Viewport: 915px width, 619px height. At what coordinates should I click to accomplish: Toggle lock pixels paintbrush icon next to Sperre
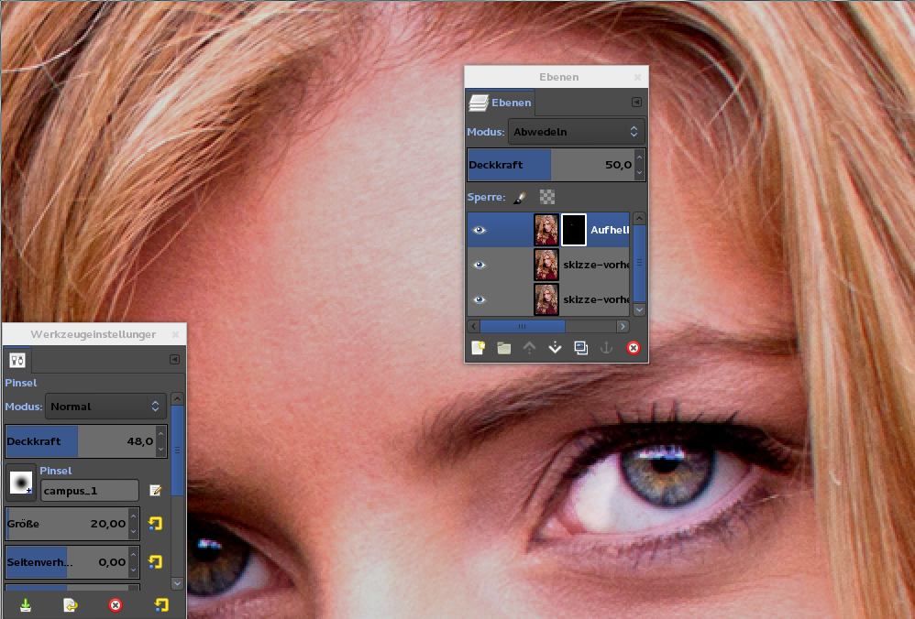coord(519,197)
